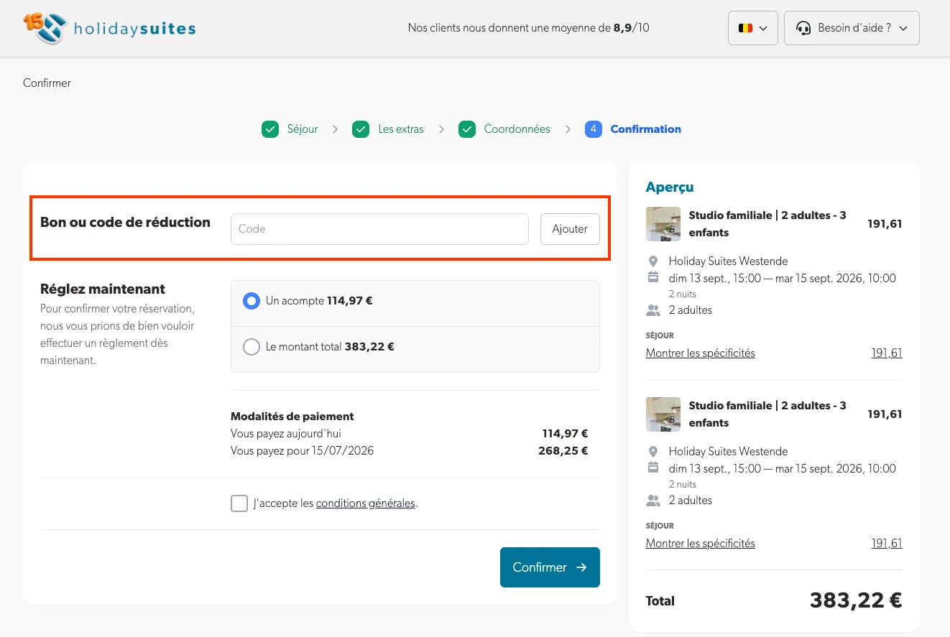The height and width of the screenshot is (637, 950).
Task: Go back to Les extras step
Action: (x=401, y=129)
